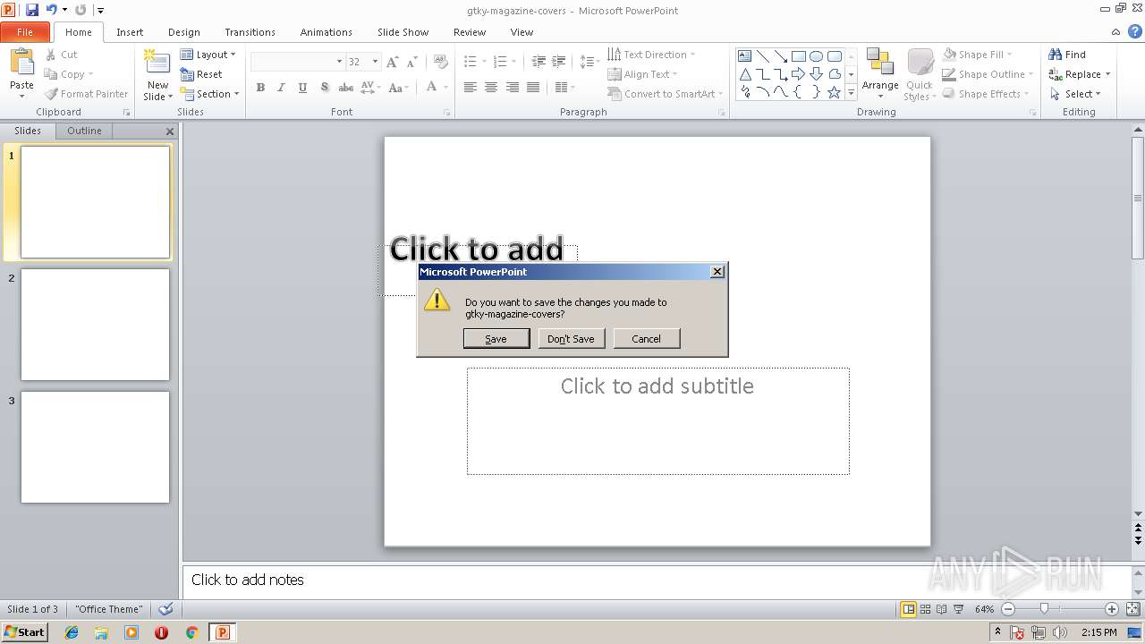This screenshot has height=644, width=1145.
Task: Click the Replace button
Action: (x=1080, y=74)
